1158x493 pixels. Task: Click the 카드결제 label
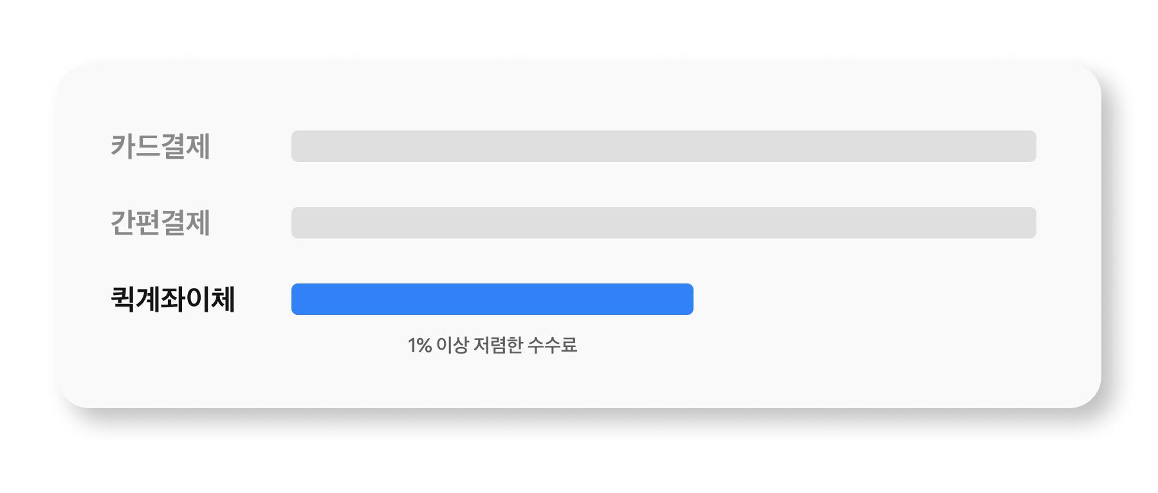click(x=160, y=146)
